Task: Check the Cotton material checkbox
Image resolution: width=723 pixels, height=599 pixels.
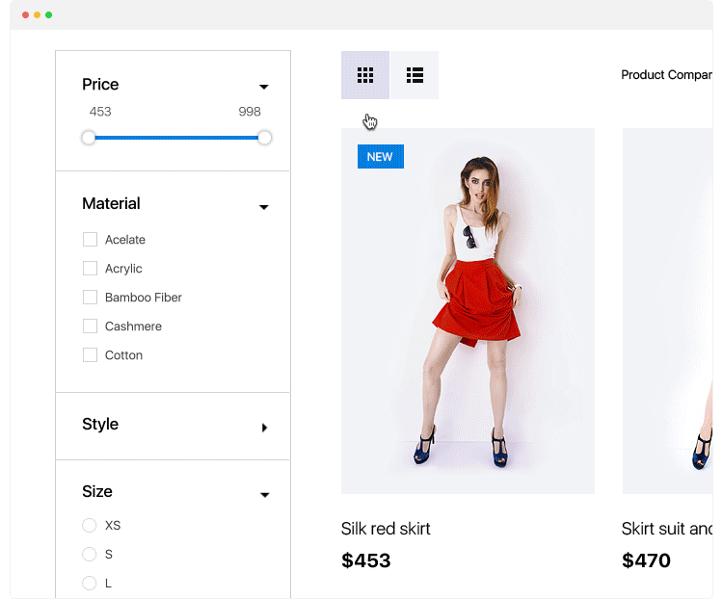Action: coord(90,354)
